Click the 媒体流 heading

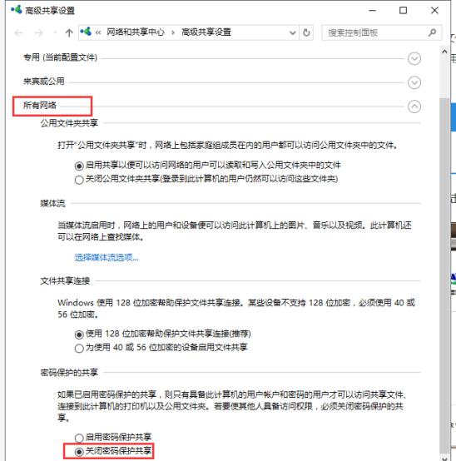click(x=52, y=203)
